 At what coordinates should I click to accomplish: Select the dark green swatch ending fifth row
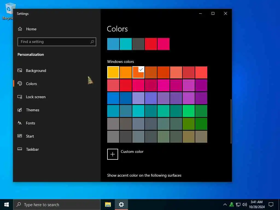[201, 124]
